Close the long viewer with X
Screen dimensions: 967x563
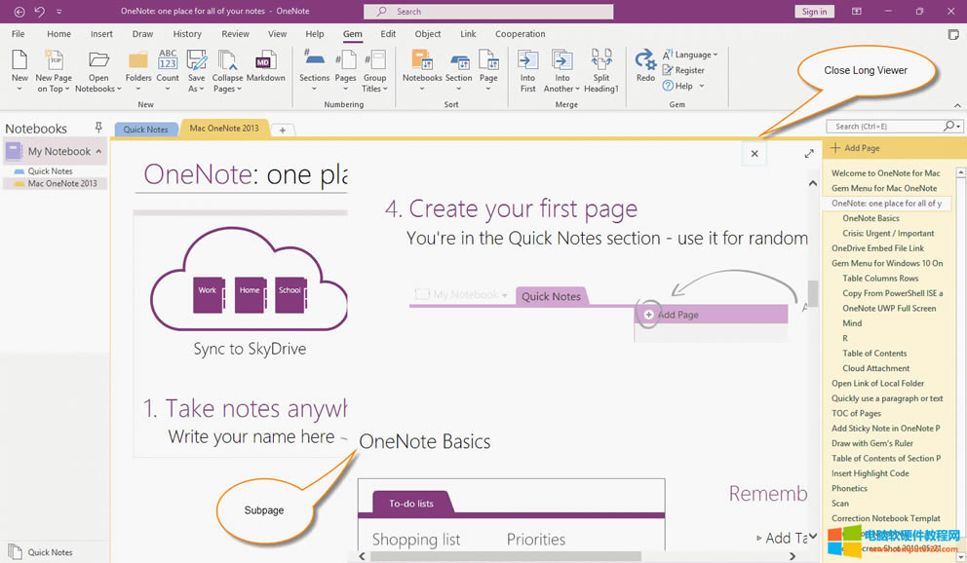click(754, 153)
